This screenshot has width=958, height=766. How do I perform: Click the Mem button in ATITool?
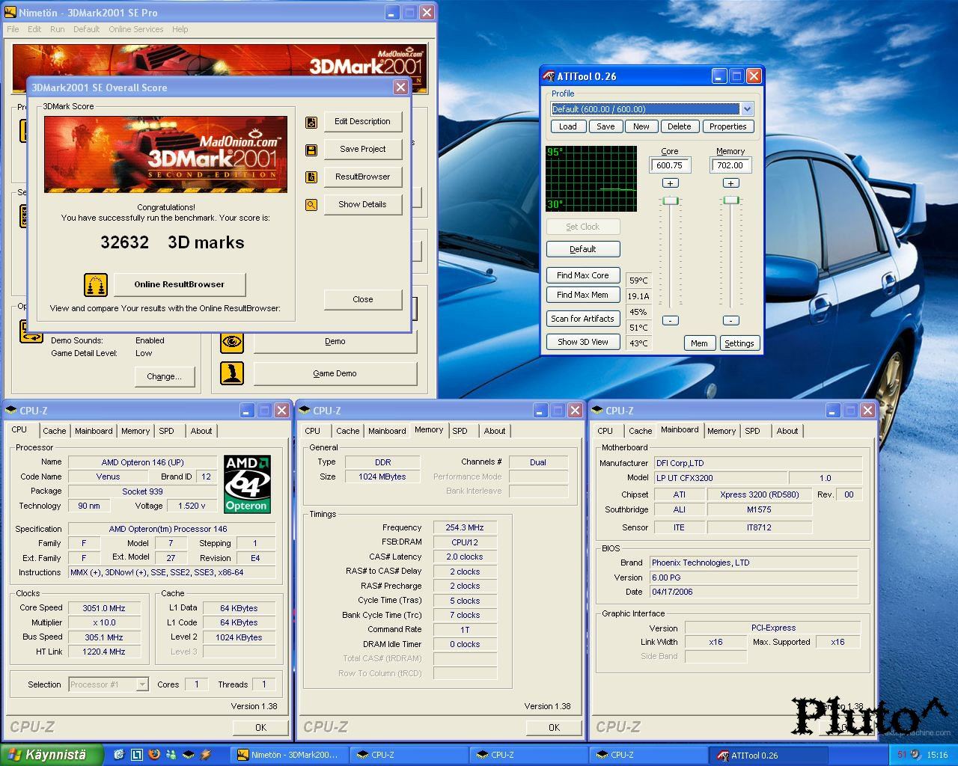pyautogui.click(x=699, y=343)
